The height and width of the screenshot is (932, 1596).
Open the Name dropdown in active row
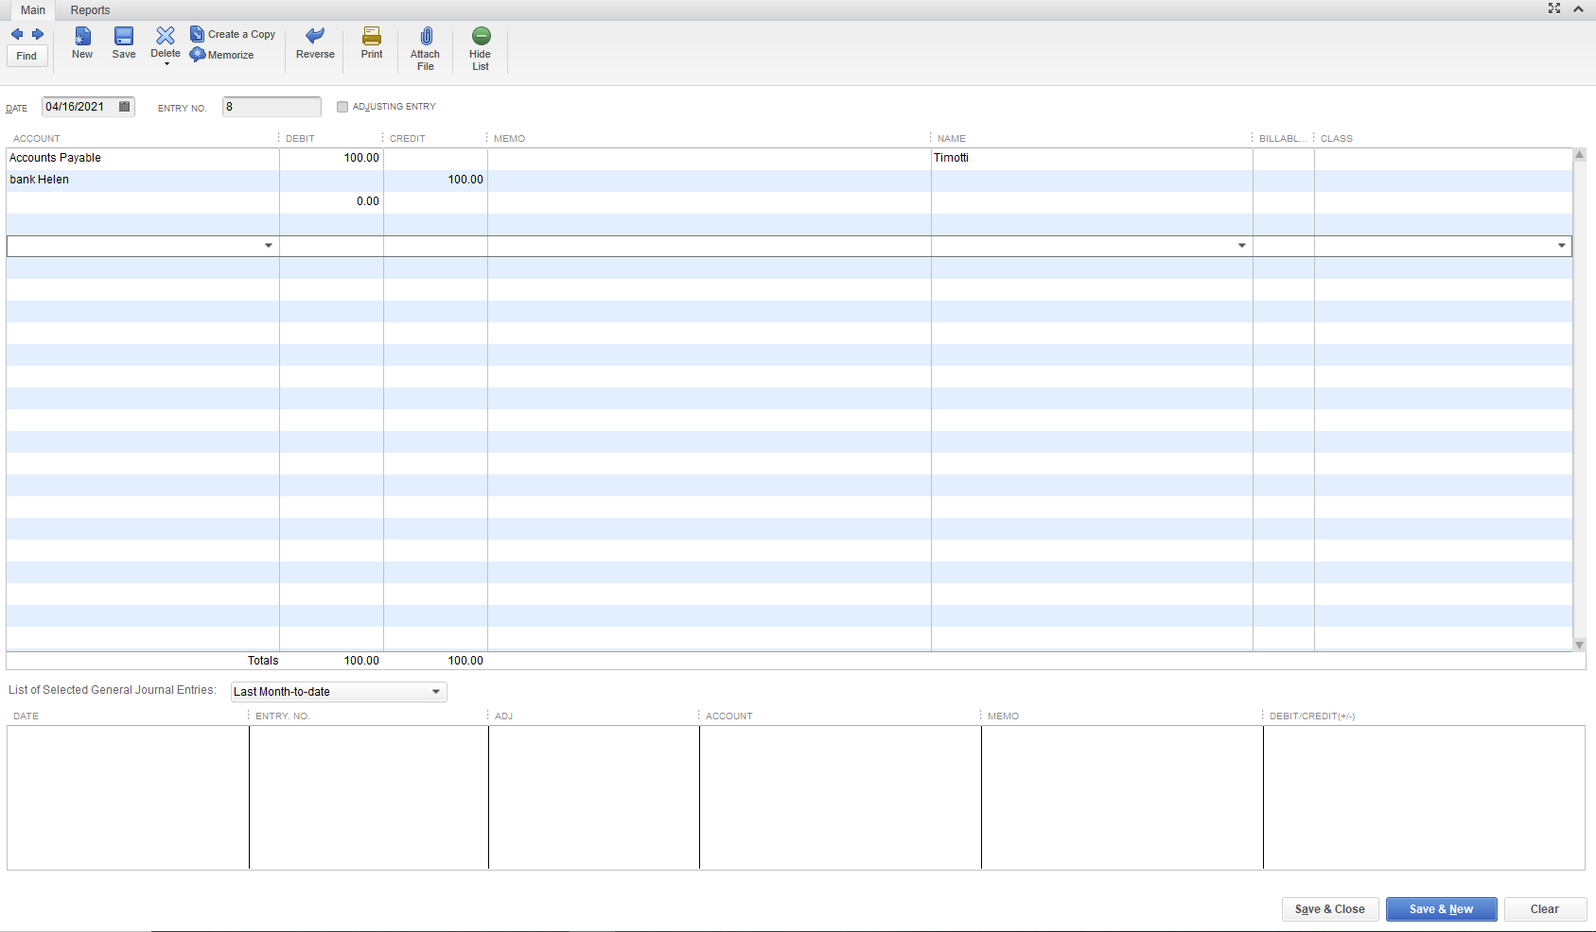[x=1242, y=246]
